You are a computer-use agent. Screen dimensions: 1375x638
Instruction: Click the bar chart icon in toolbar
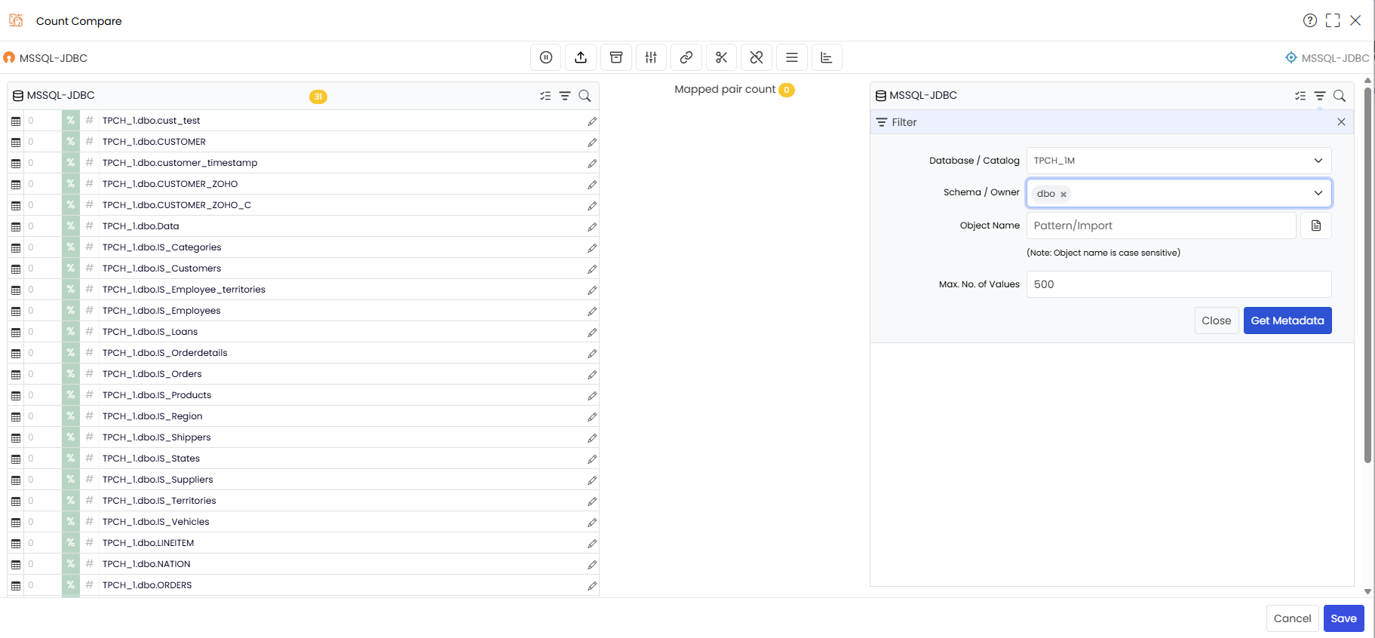pyautogui.click(x=827, y=57)
